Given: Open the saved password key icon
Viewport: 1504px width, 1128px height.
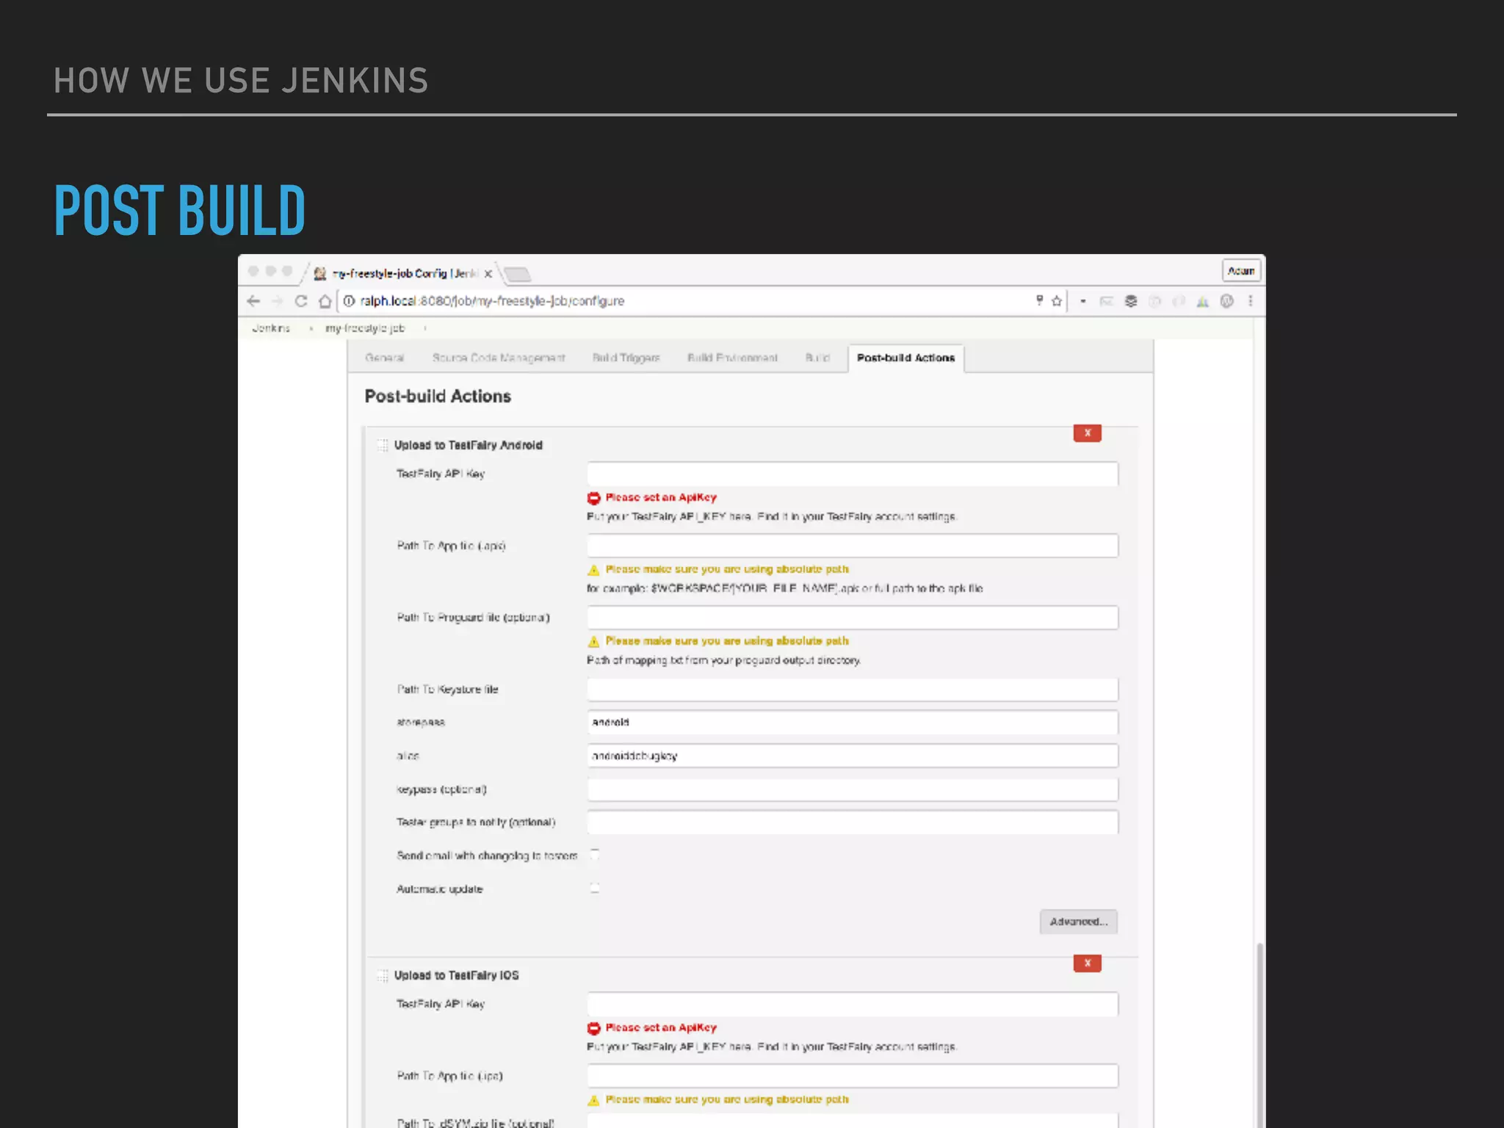Looking at the screenshot, I should tap(1039, 300).
